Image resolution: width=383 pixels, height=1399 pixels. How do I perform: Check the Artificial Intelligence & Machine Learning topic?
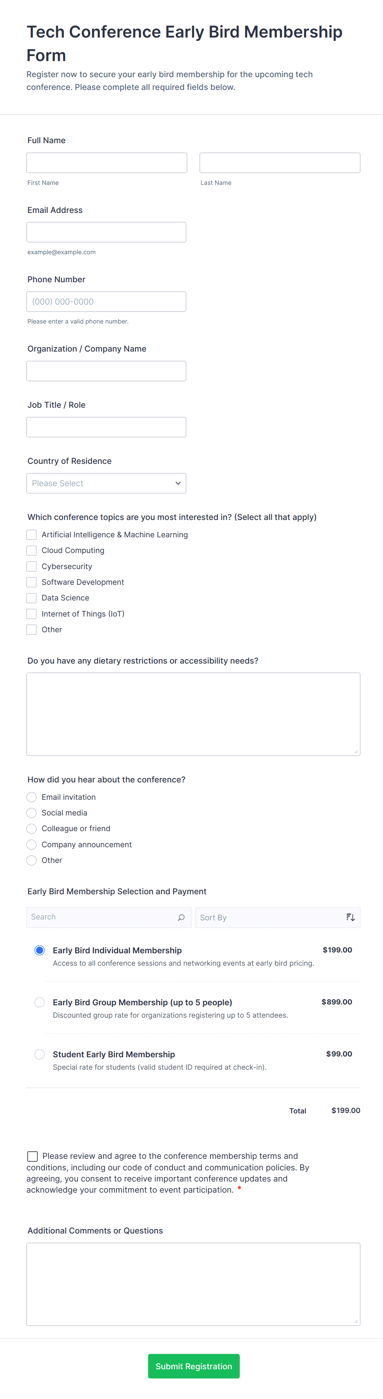31,534
